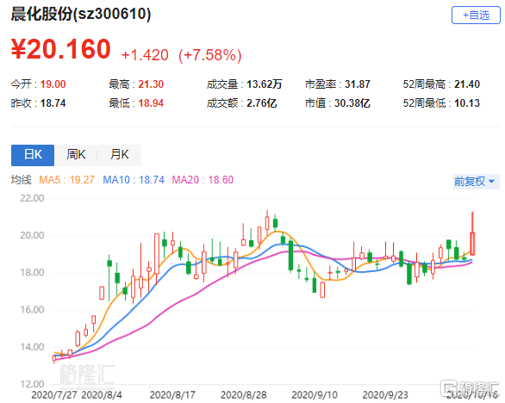Click the 最低 value 18.94
This screenshot has width=505, height=403.
click(x=151, y=103)
